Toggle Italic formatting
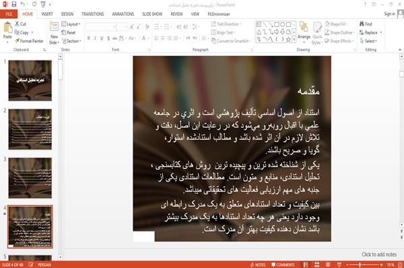 click(95, 38)
